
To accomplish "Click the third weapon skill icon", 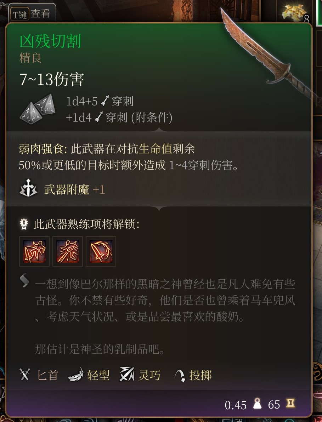I will [101, 251].
